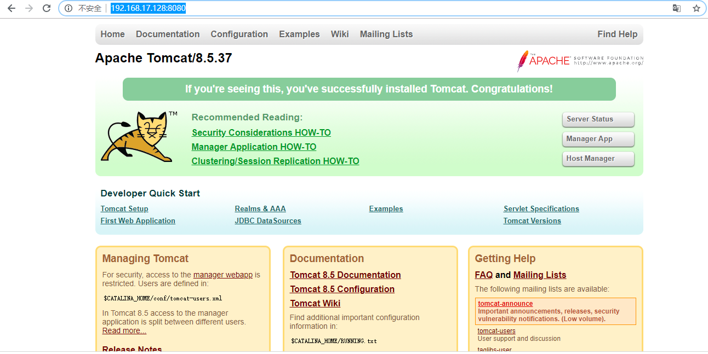Click the Tomcat cat logo image

point(139,137)
